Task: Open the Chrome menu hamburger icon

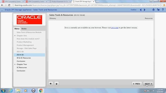Action: 164,5
